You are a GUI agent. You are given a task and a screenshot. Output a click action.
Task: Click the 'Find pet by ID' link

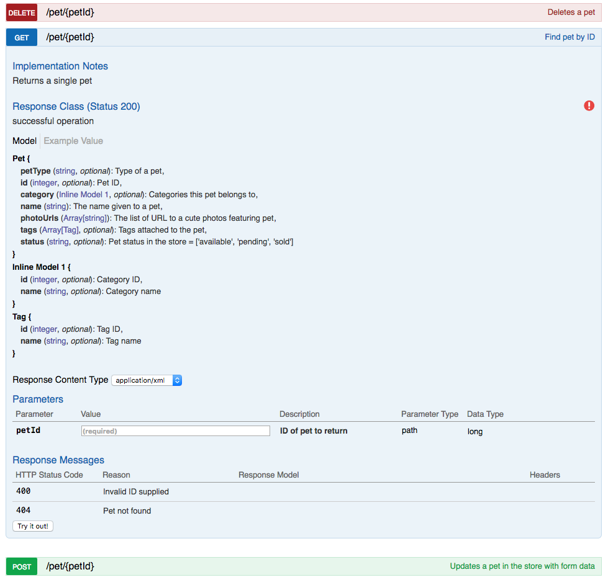[x=569, y=37]
